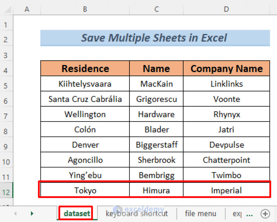The image size is (277, 222).
Task: Select the Wellington cell
Action: 85,114
